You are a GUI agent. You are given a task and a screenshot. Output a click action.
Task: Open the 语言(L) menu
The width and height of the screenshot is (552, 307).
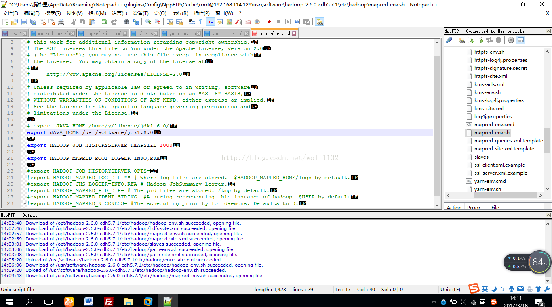click(119, 13)
